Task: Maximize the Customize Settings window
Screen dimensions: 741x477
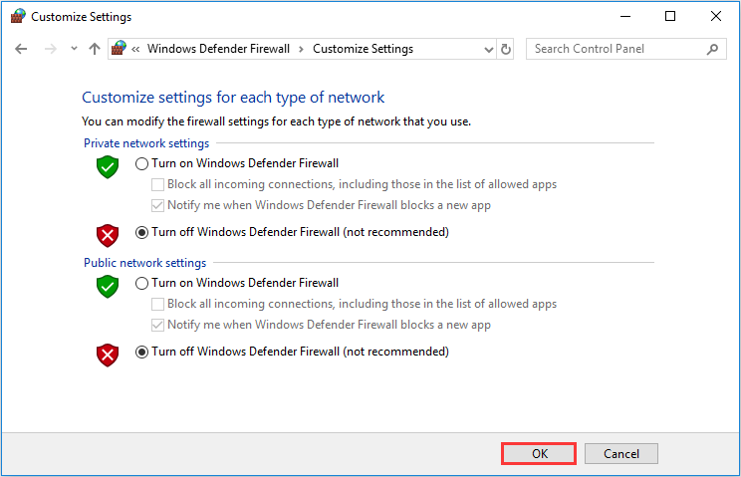Action: click(x=670, y=17)
